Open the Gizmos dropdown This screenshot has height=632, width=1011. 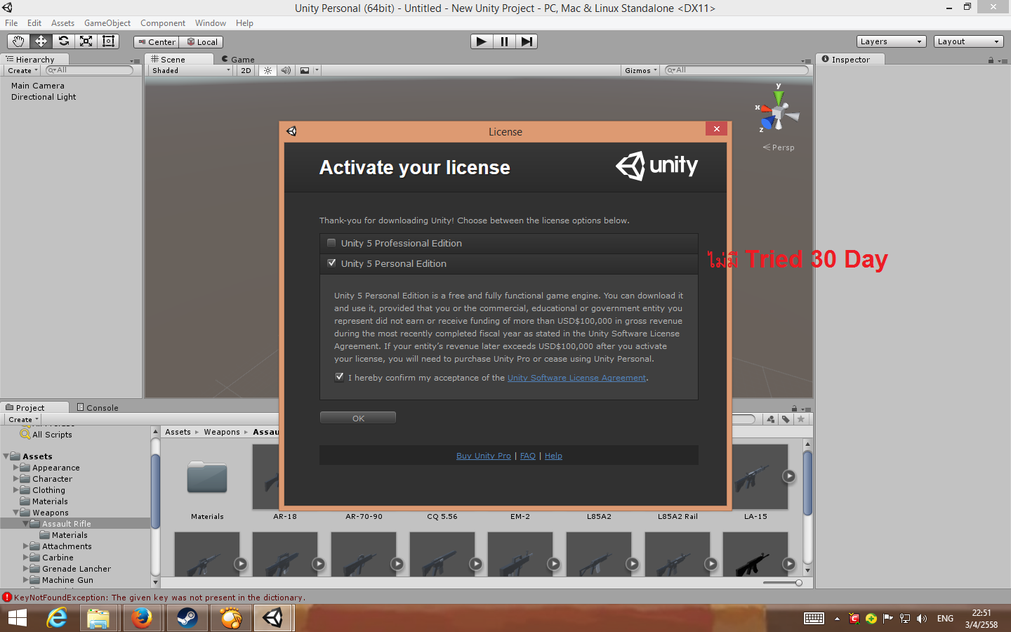tap(641, 70)
